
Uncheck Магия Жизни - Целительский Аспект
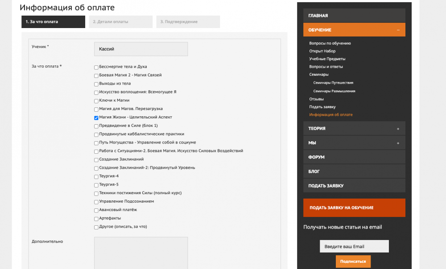[96, 118]
